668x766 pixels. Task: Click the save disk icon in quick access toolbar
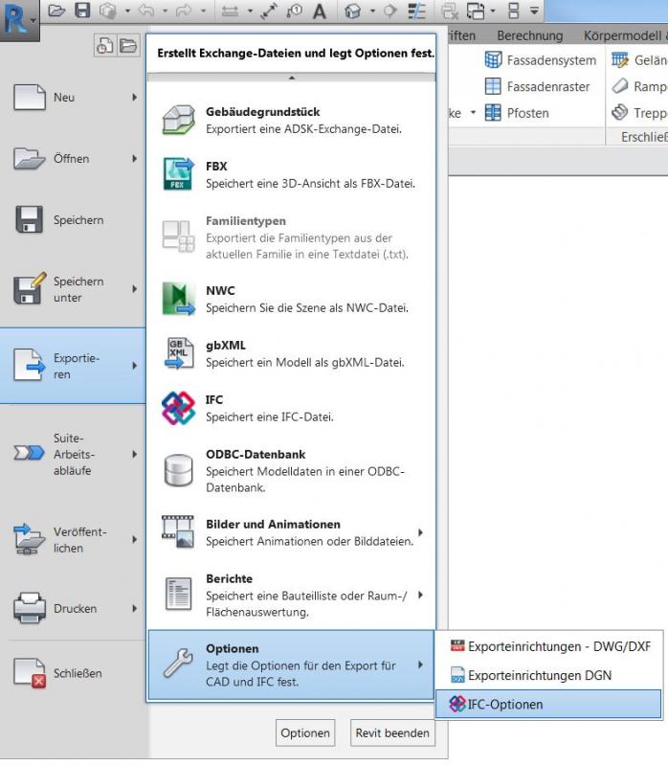tap(82, 11)
